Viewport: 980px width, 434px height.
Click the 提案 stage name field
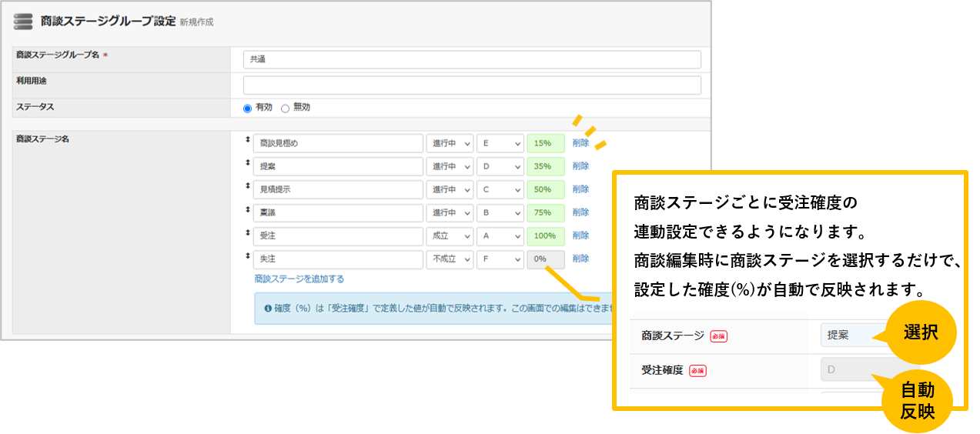click(x=339, y=166)
